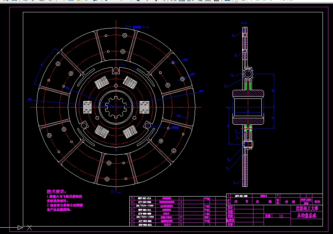This screenshot has width=333, height=234.
Task: Click the '备注' header in title block
Action: tap(317, 201)
